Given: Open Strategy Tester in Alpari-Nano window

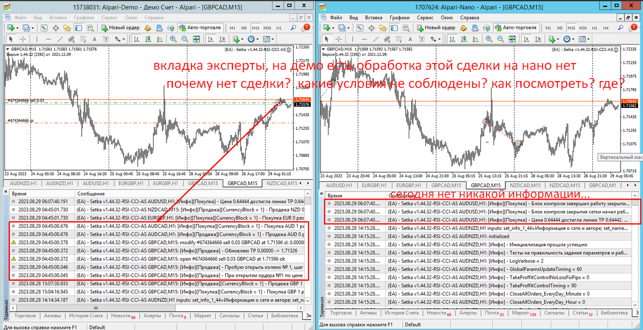Looking at the screenshot, I should (406, 27).
